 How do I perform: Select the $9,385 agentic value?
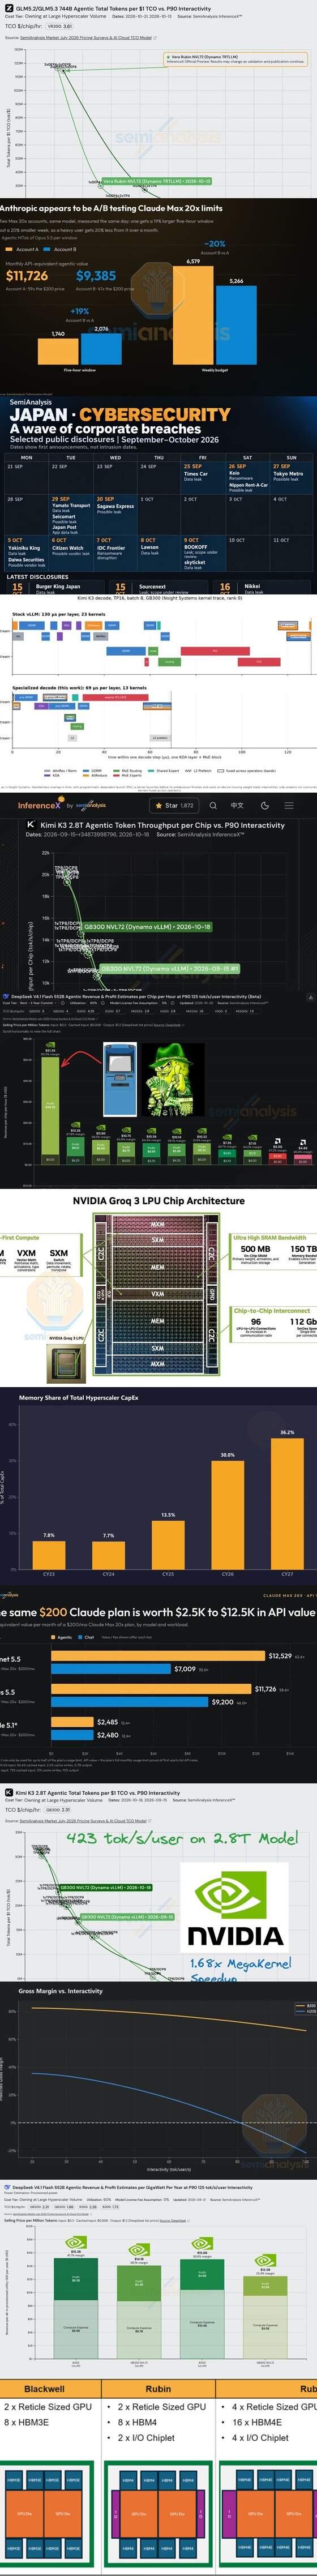coord(96,275)
